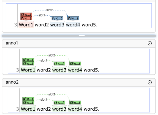This screenshot has width=158, height=115.
Task: Select blue (Slo...) label above word3 in curation panel
Action: tap(57, 18)
